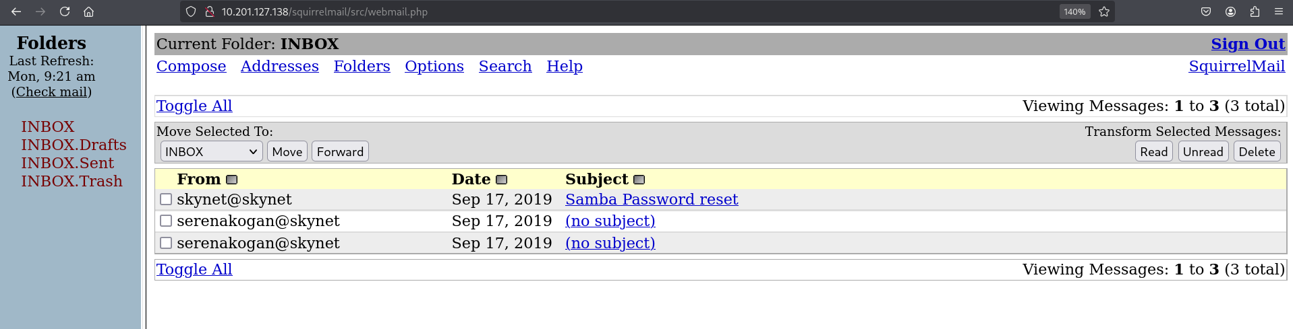Open the INBOX.Sent folder

pos(67,163)
